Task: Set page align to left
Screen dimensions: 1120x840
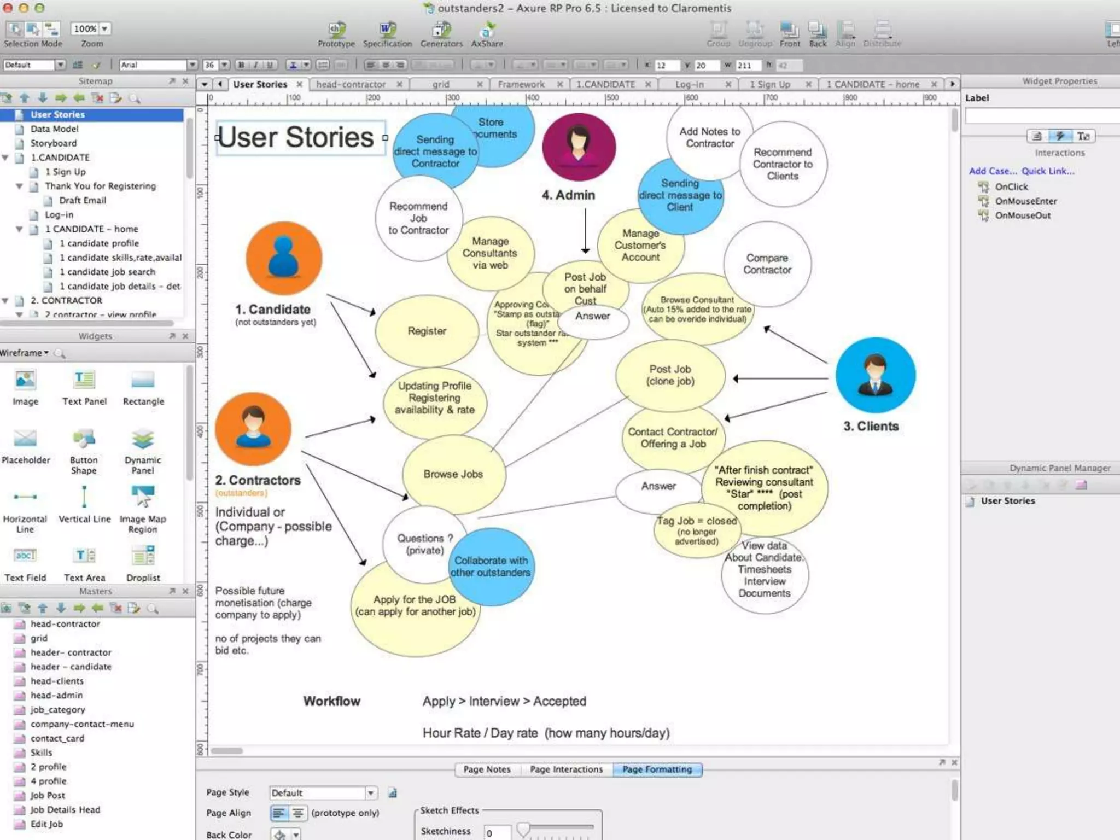Action: point(279,813)
